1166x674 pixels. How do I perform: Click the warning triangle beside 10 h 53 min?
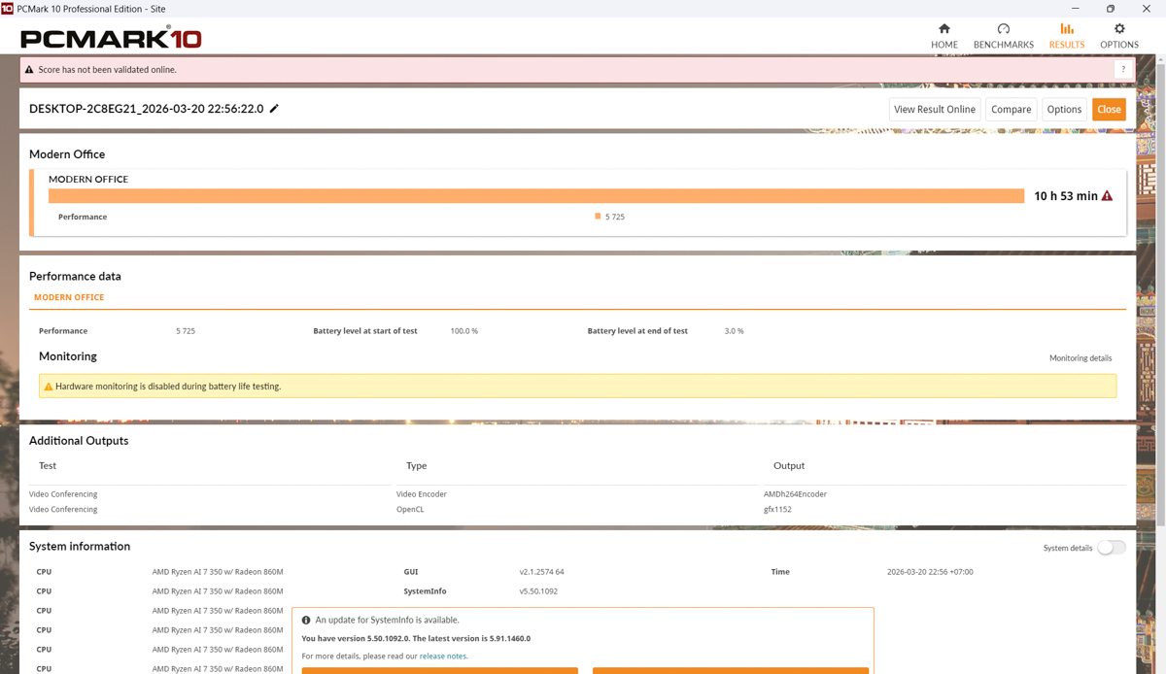1107,196
